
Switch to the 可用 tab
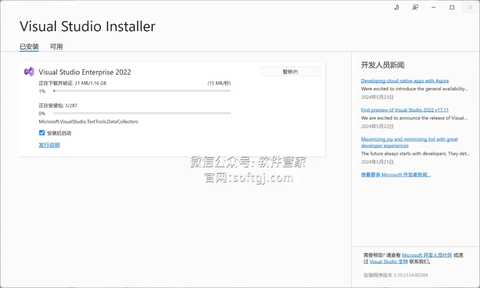[56, 47]
